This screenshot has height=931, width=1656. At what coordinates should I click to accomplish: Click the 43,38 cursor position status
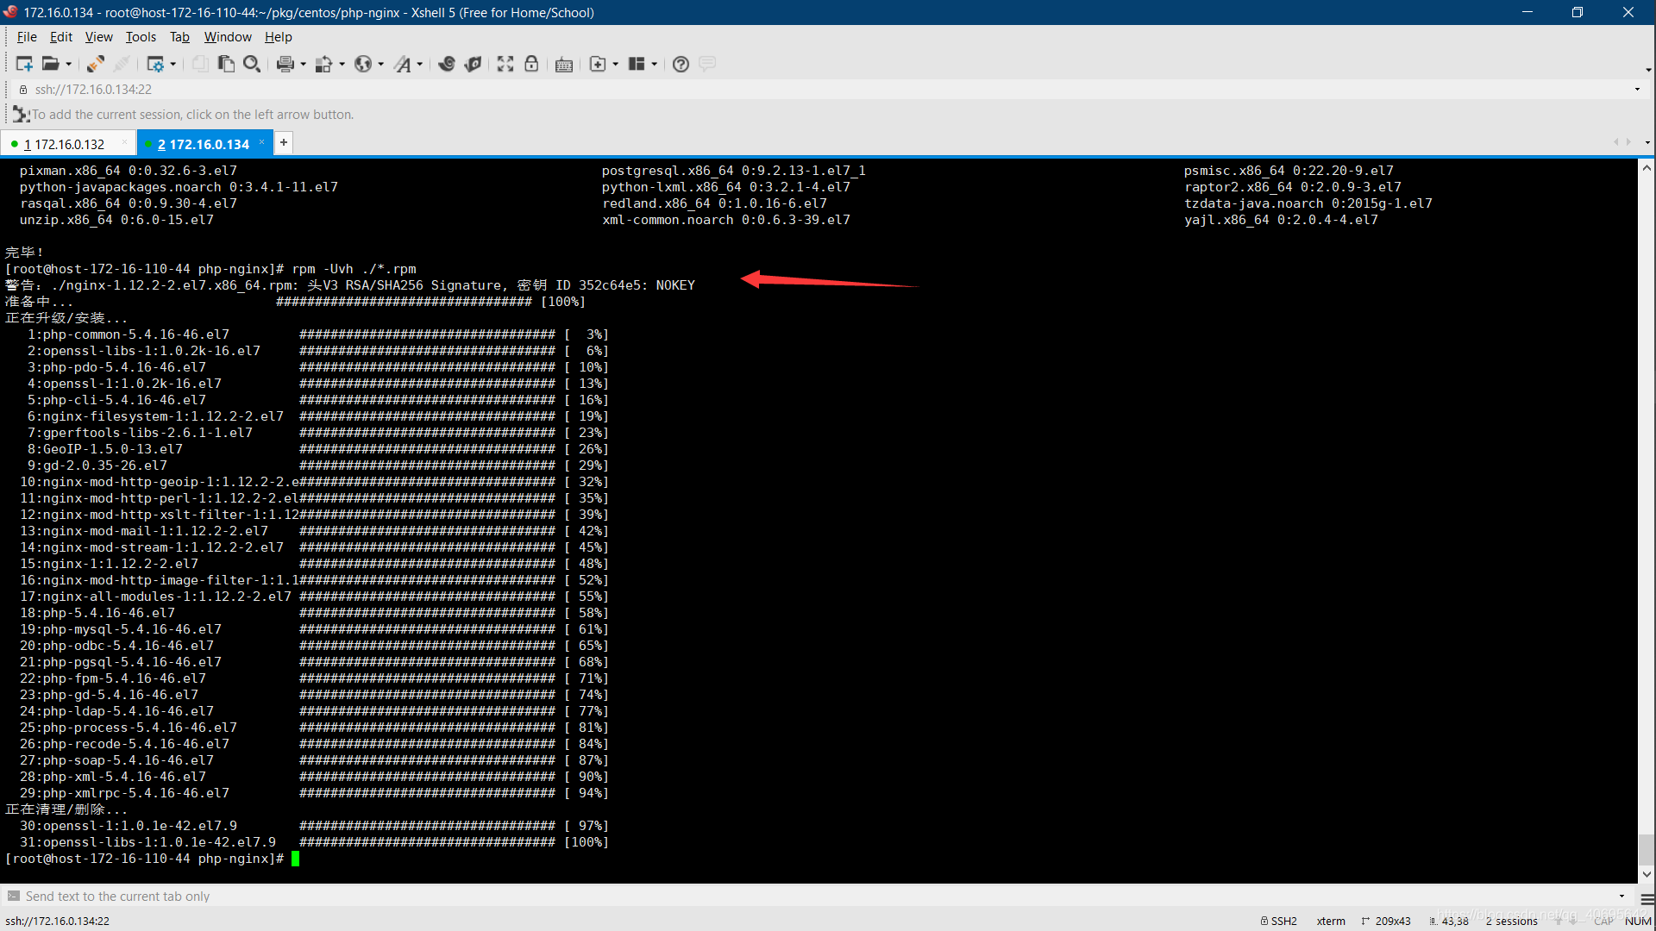point(1449,921)
